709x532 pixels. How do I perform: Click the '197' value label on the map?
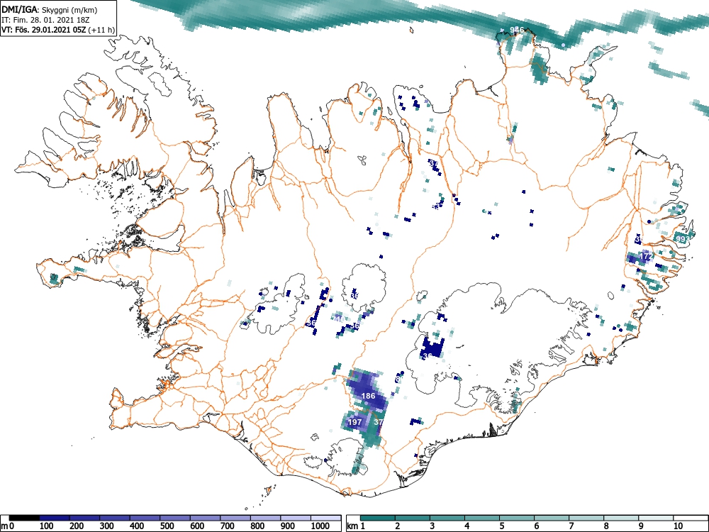(x=355, y=422)
